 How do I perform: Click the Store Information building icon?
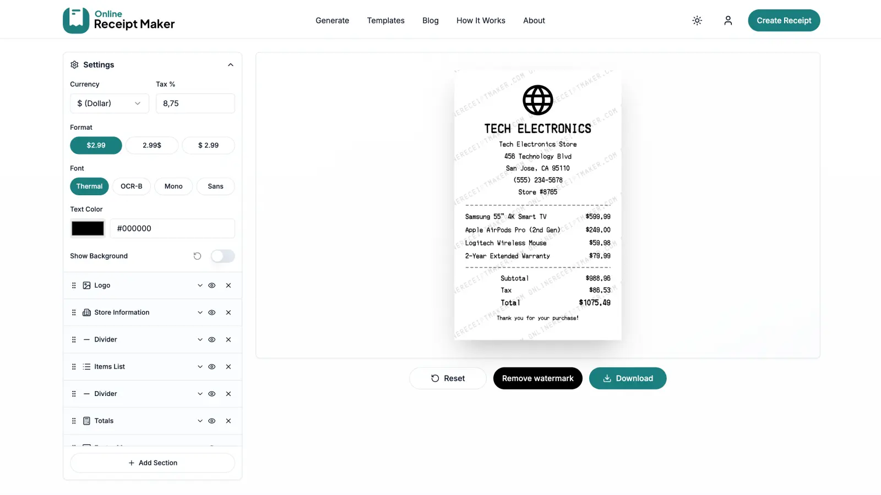[x=86, y=312]
